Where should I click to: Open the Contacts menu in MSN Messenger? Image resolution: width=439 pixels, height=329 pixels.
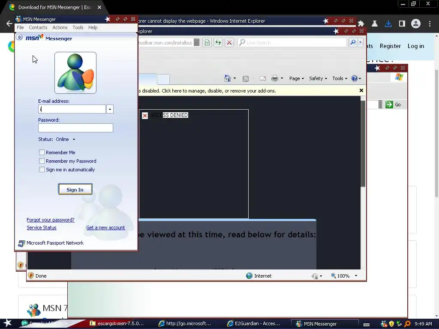[x=38, y=27]
